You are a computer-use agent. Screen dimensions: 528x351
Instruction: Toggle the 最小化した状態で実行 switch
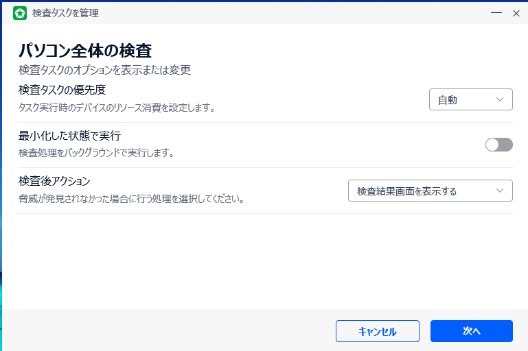(498, 145)
